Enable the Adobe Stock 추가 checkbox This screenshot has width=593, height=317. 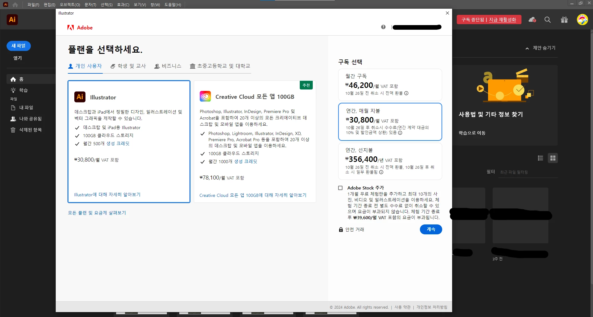click(340, 188)
